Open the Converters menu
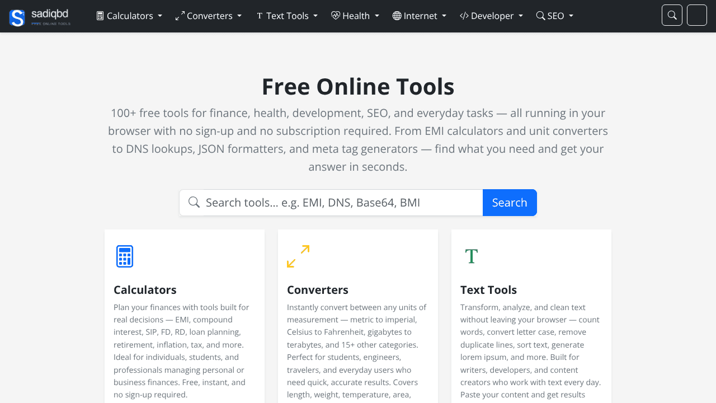716x403 pixels. (x=209, y=16)
